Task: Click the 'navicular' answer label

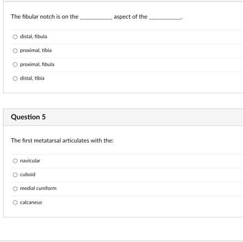Action: tap(30, 161)
